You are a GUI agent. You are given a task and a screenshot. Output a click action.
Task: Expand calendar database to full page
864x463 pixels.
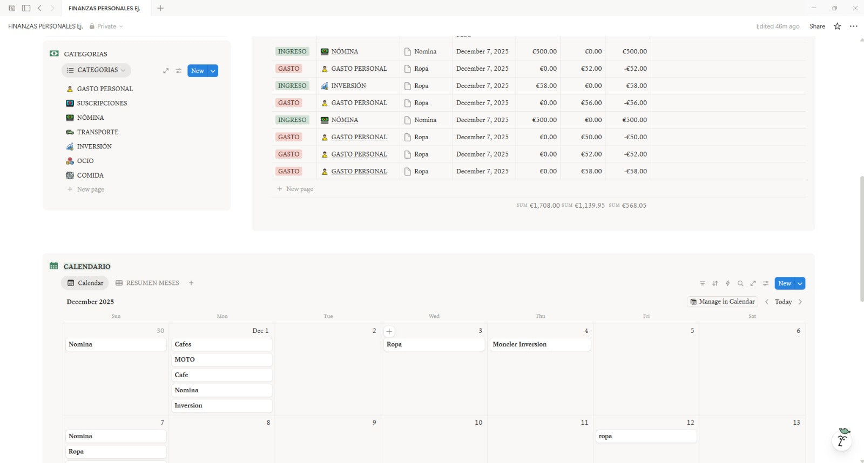coord(753,283)
